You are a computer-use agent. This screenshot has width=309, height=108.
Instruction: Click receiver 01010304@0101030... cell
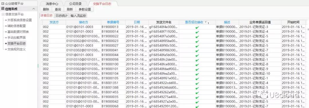pos(83,78)
